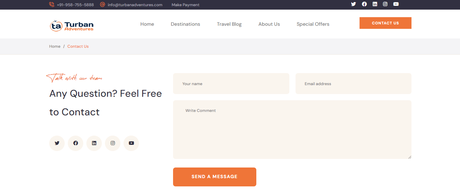Click the Send a Message button

(x=215, y=177)
